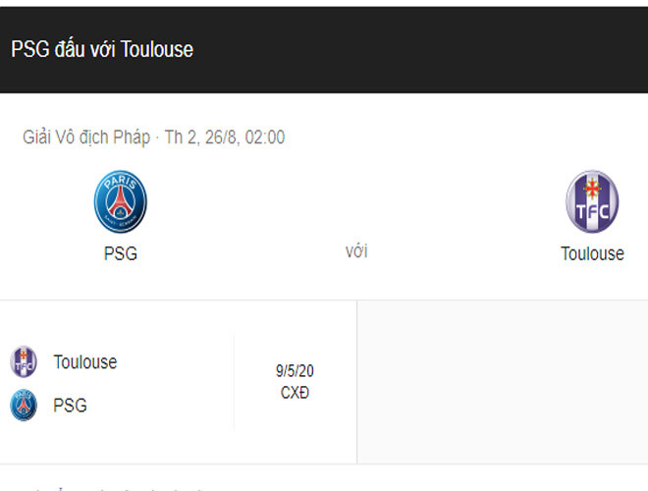Click white strip above the black header
Viewport: 648px width, 491px height.
pos(324,3)
